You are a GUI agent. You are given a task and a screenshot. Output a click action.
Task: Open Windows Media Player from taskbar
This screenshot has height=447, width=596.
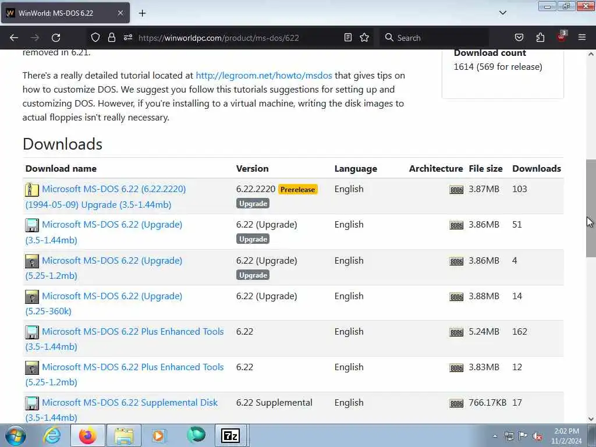click(159, 435)
